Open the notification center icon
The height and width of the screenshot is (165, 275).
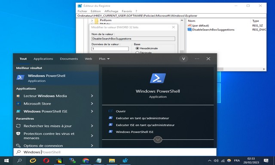pyautogui.click(x=266, y=161)
